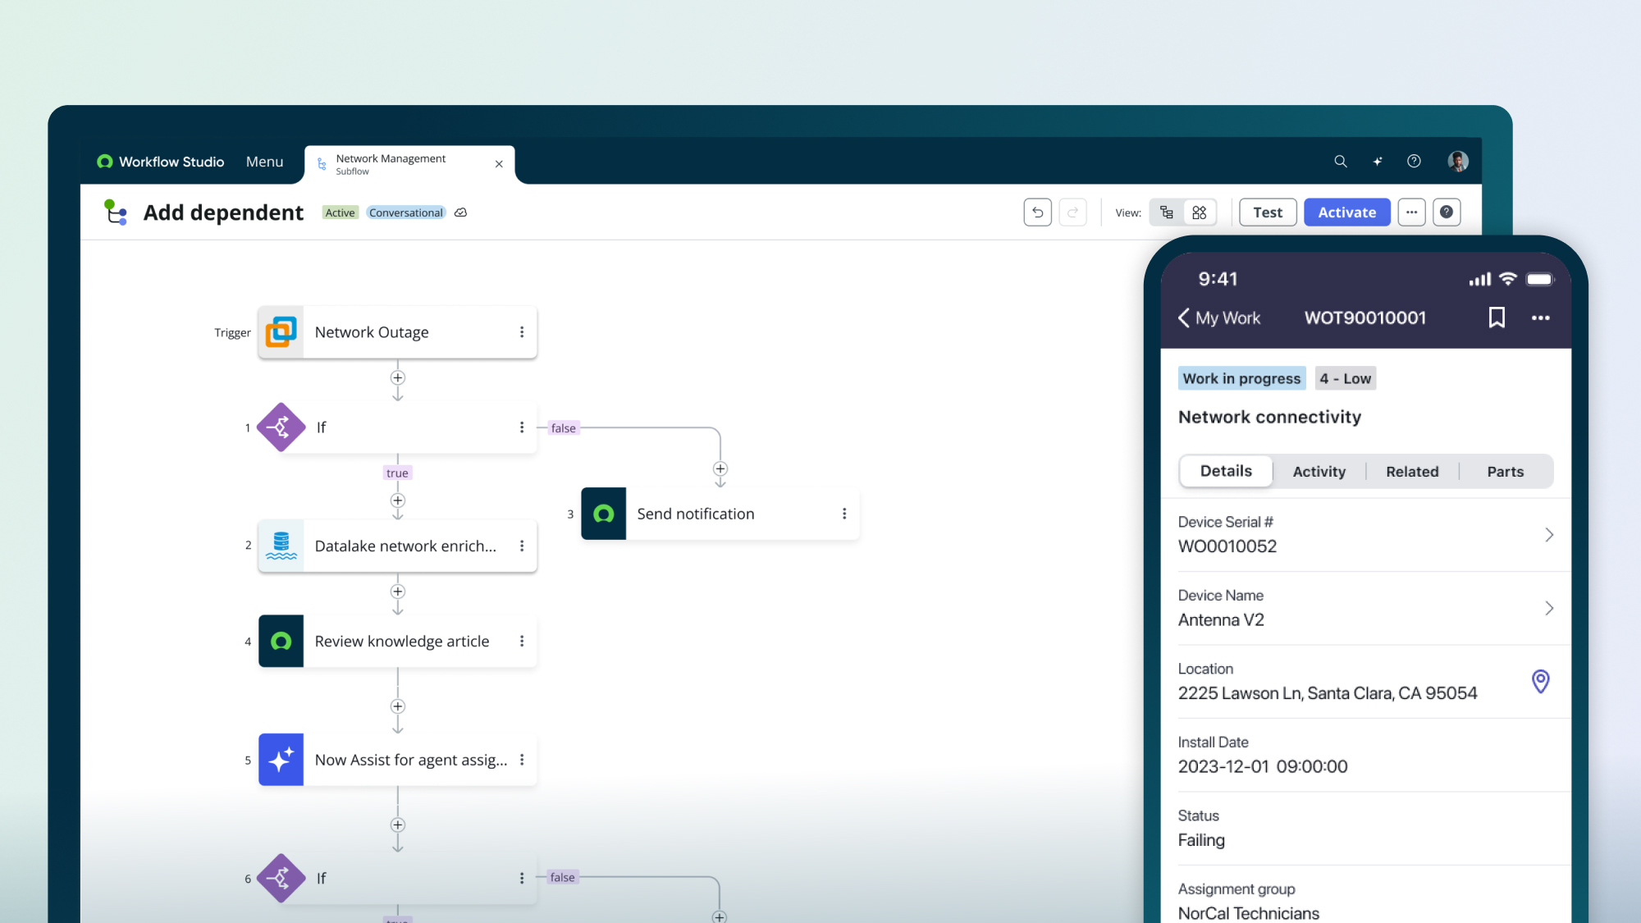Switch to grid card view
This screenshot has width=1641, height=923.
[1199, 212]
